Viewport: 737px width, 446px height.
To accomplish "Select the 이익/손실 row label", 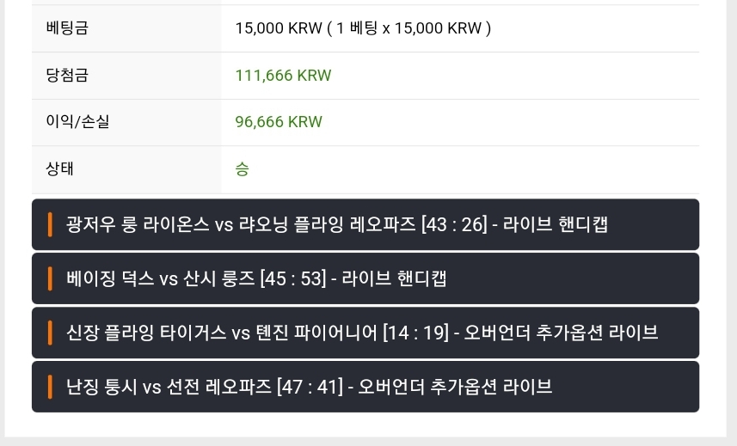I will point(77,121).
